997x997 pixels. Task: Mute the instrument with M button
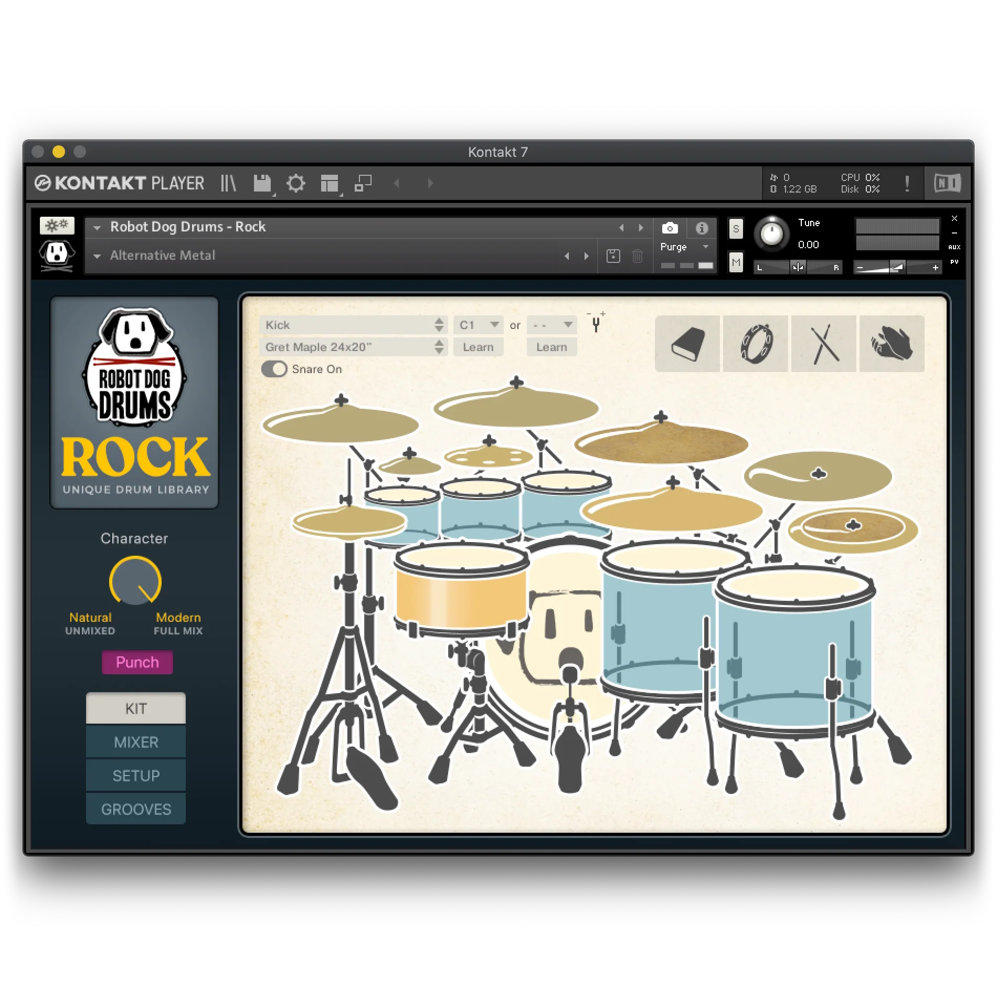[736, 262]
